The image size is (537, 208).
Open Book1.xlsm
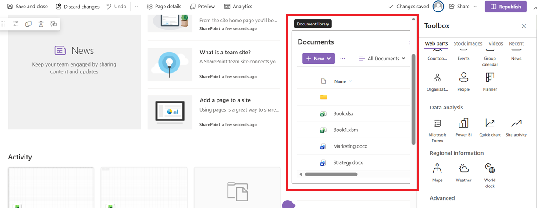click(345, 130)
